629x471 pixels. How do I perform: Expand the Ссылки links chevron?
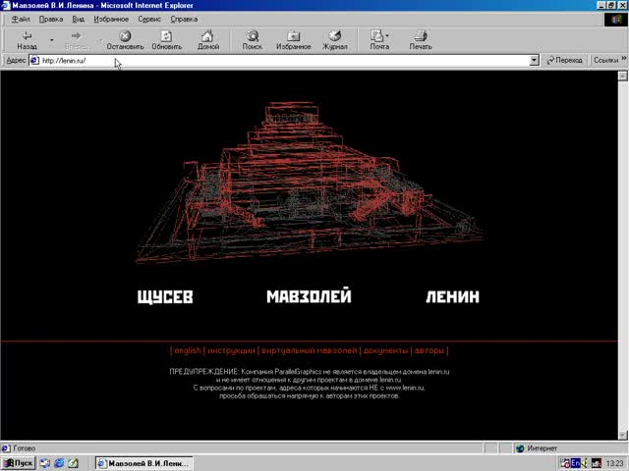coord(622,60)
